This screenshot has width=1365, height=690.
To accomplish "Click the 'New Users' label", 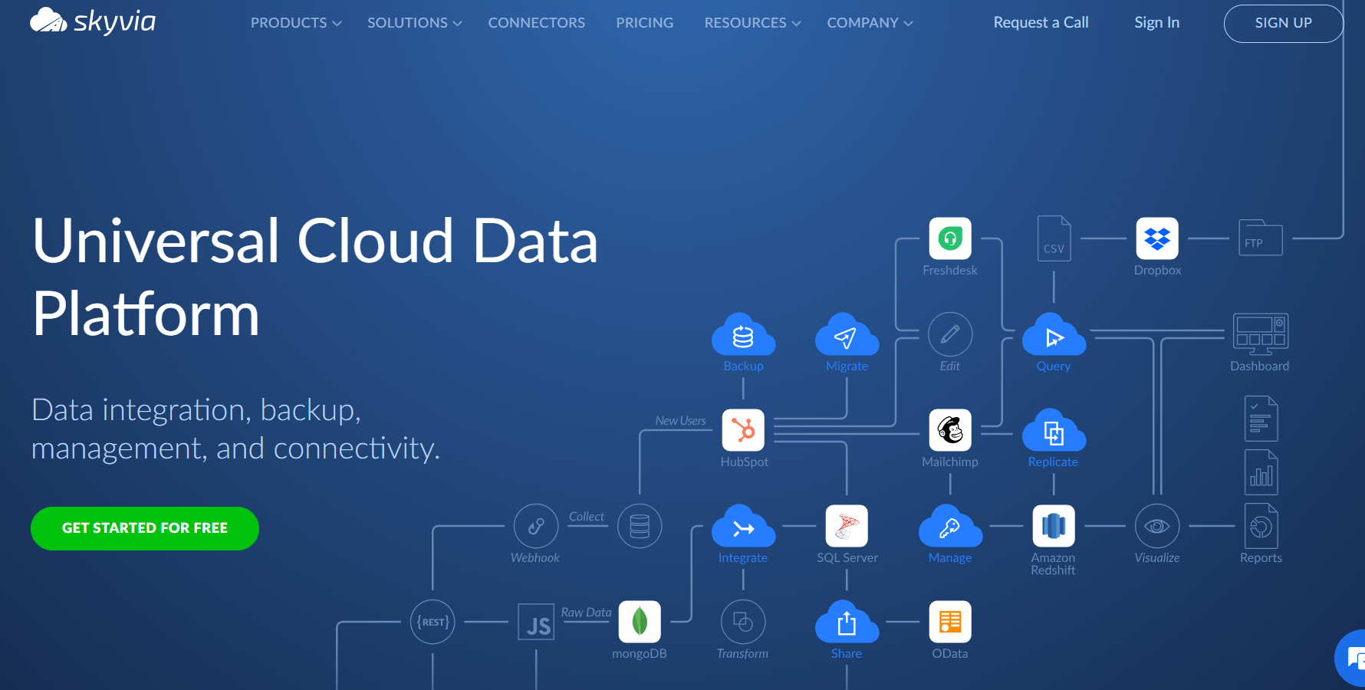I will click(680, 421).
